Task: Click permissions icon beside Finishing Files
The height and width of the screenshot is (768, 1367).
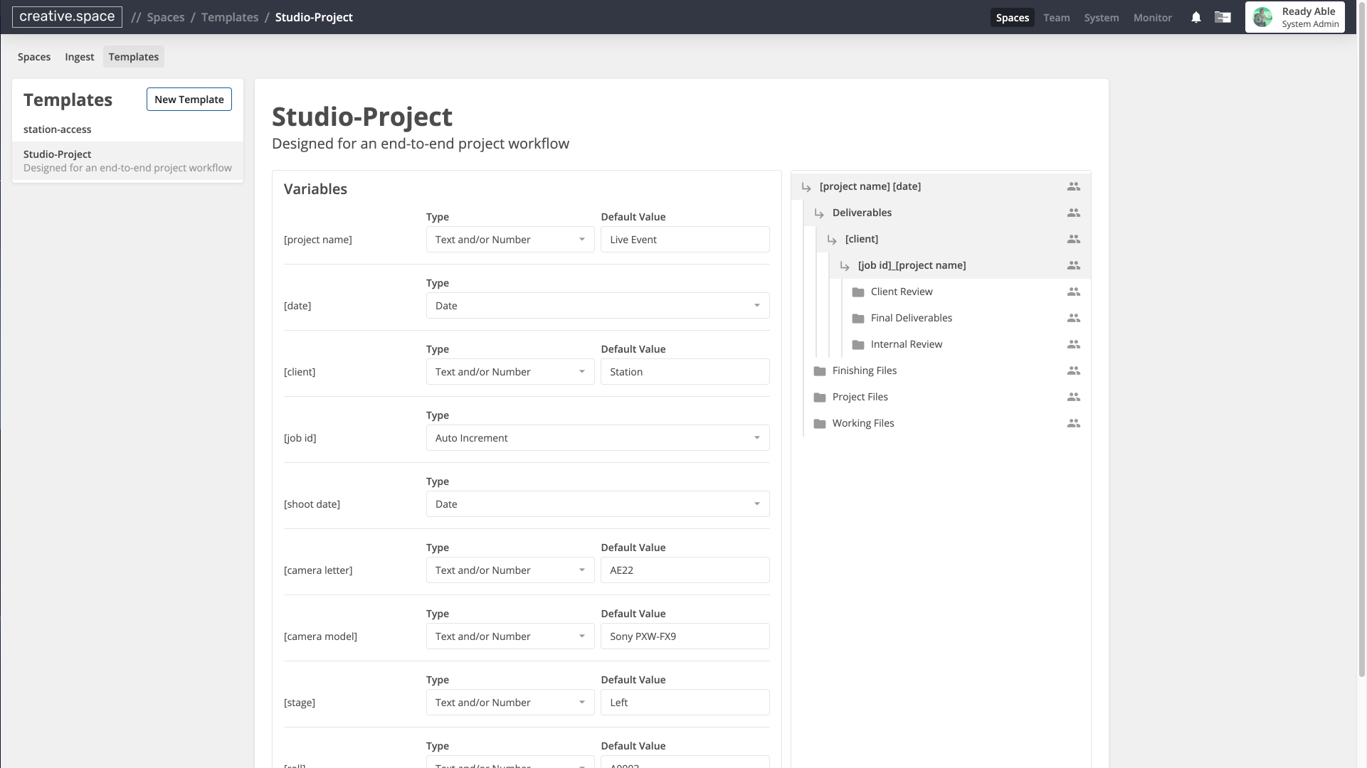Action: (1073, 370)
